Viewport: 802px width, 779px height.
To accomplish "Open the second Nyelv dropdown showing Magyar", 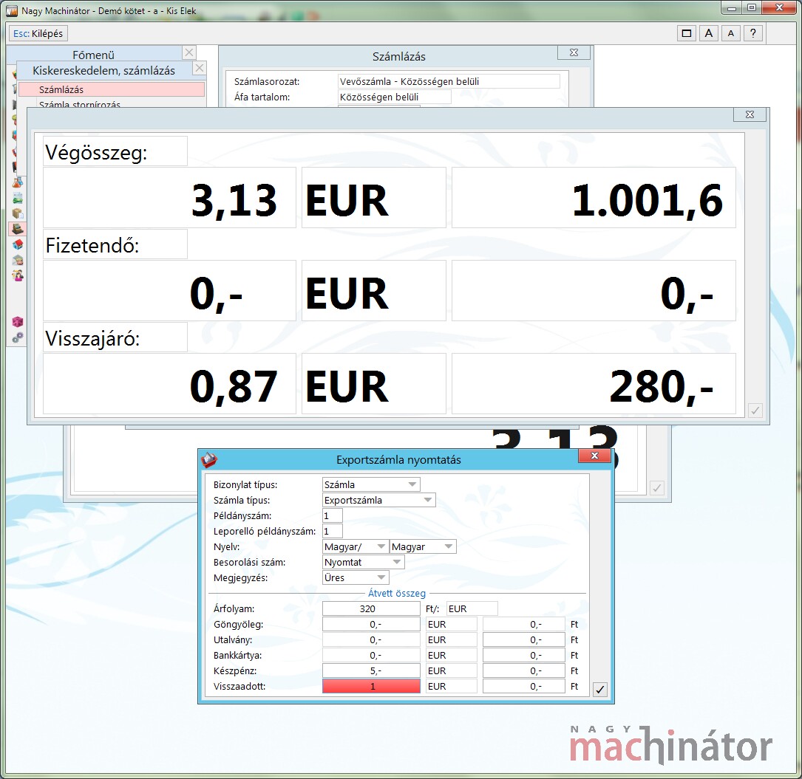I will 423,546.
